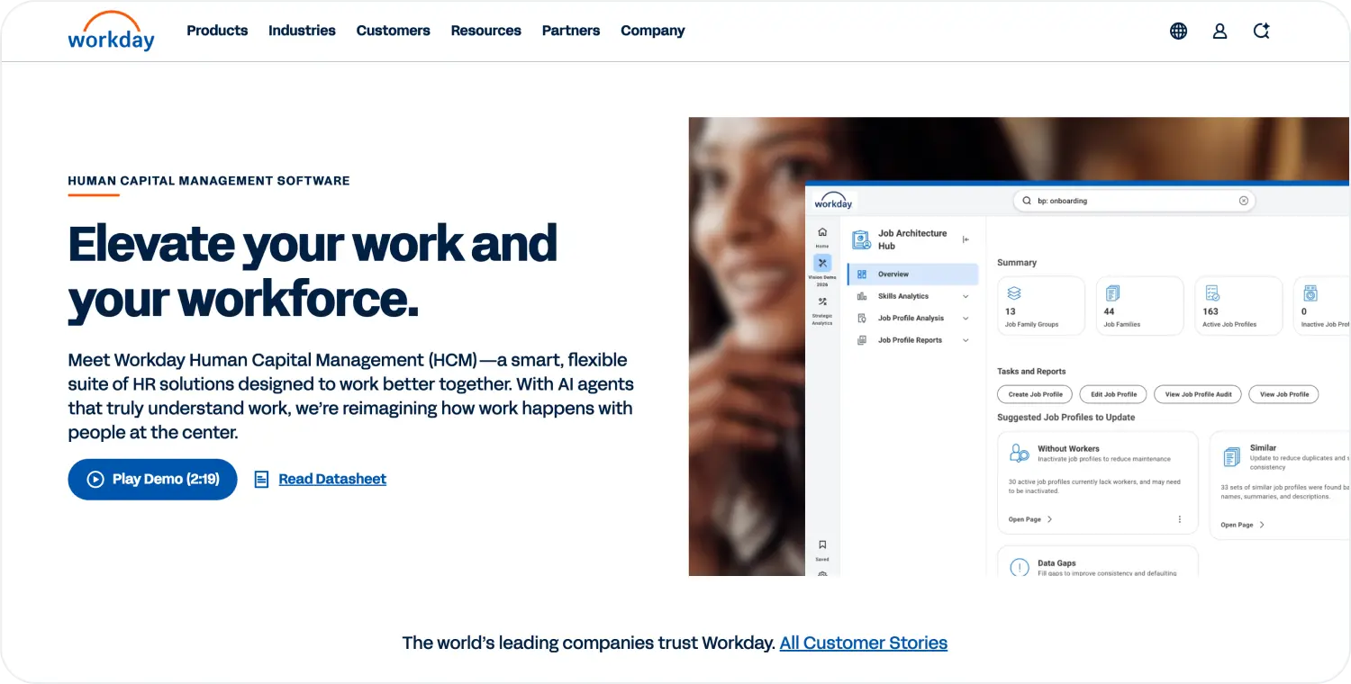1351x684 pixels.
Task: Click the Job Profile Analysis label
Action: pos(911,318)
